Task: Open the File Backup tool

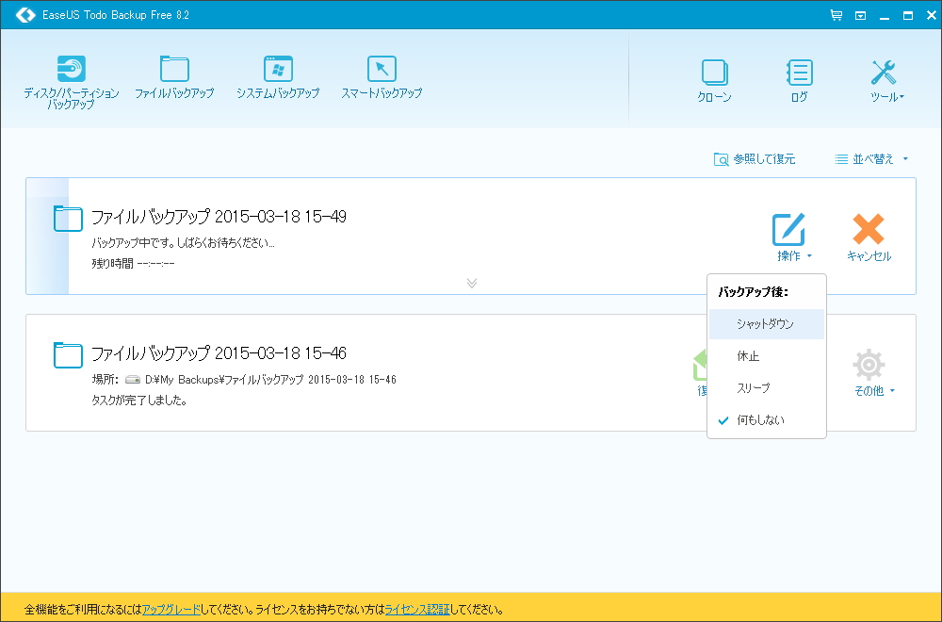Action: (x=174, y=77)
